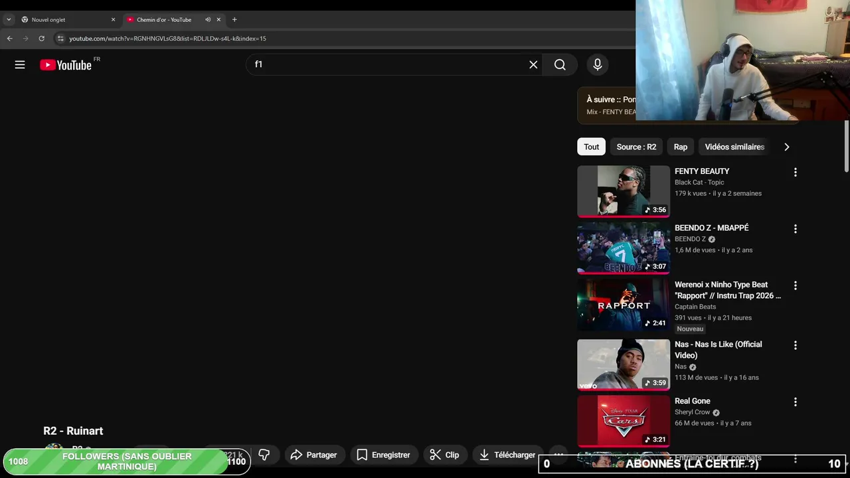Save video with Enregistrer button

point(384,455)
